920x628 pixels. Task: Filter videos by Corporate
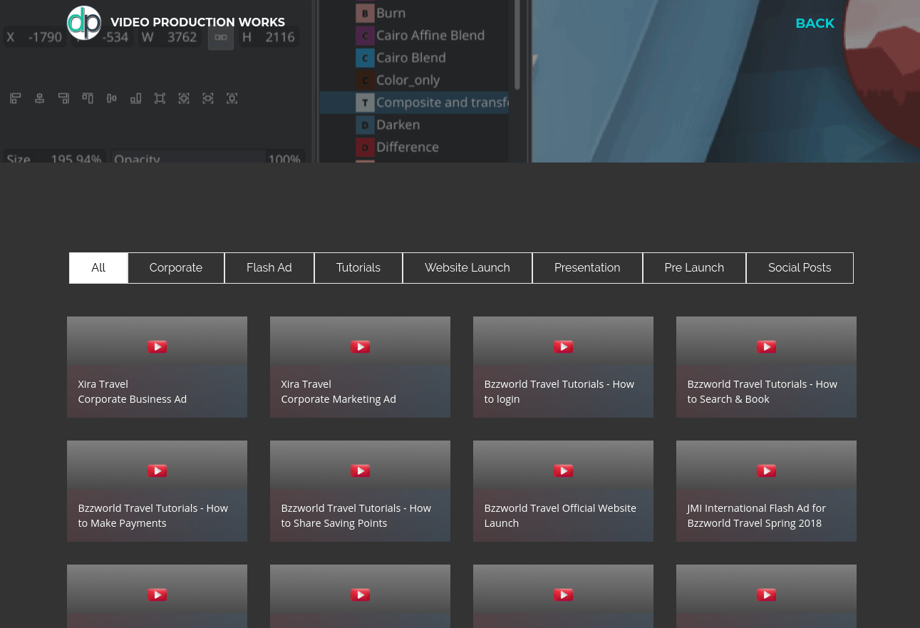click(x=176, y=268)
